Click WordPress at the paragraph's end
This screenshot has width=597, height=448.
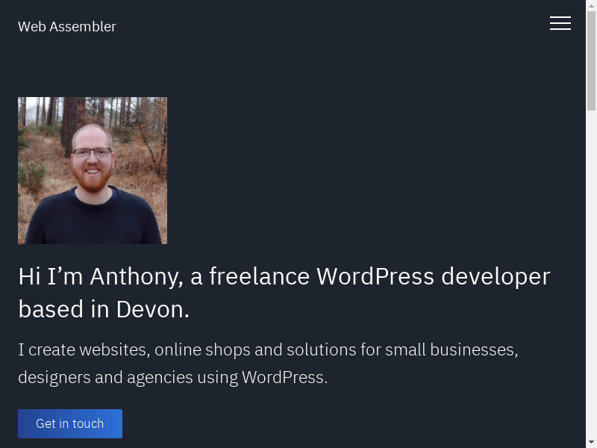[284, 378]
